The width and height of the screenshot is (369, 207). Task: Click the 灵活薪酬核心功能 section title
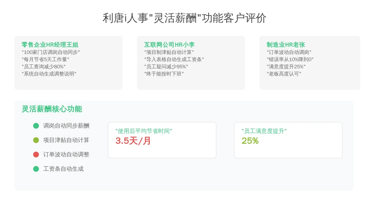pyautogui.click(x=52, y=109)
